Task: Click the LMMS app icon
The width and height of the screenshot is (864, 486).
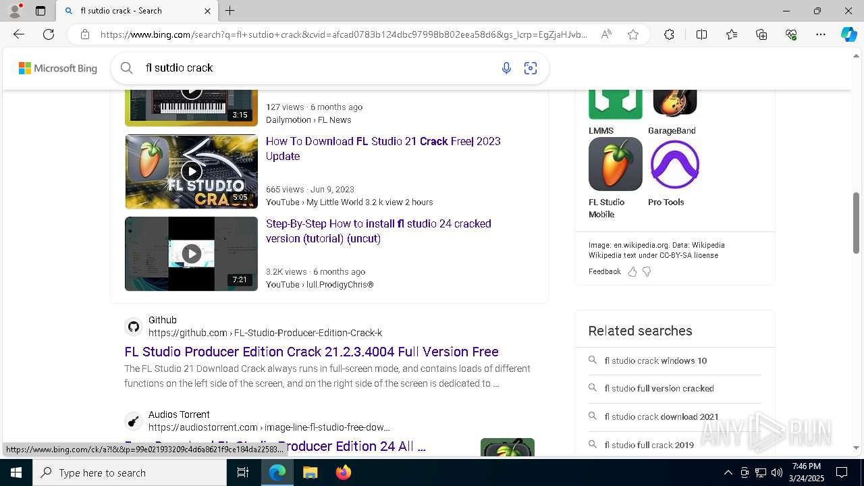Action: tap(615, 104)
